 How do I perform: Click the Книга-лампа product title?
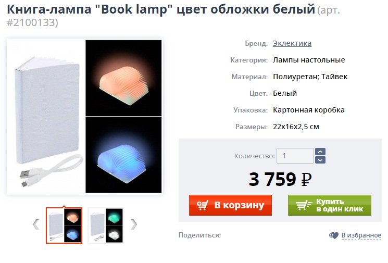161,9
